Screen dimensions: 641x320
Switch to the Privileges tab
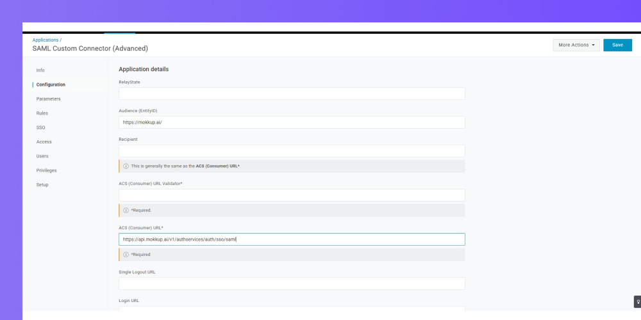[x=46, y=170]
